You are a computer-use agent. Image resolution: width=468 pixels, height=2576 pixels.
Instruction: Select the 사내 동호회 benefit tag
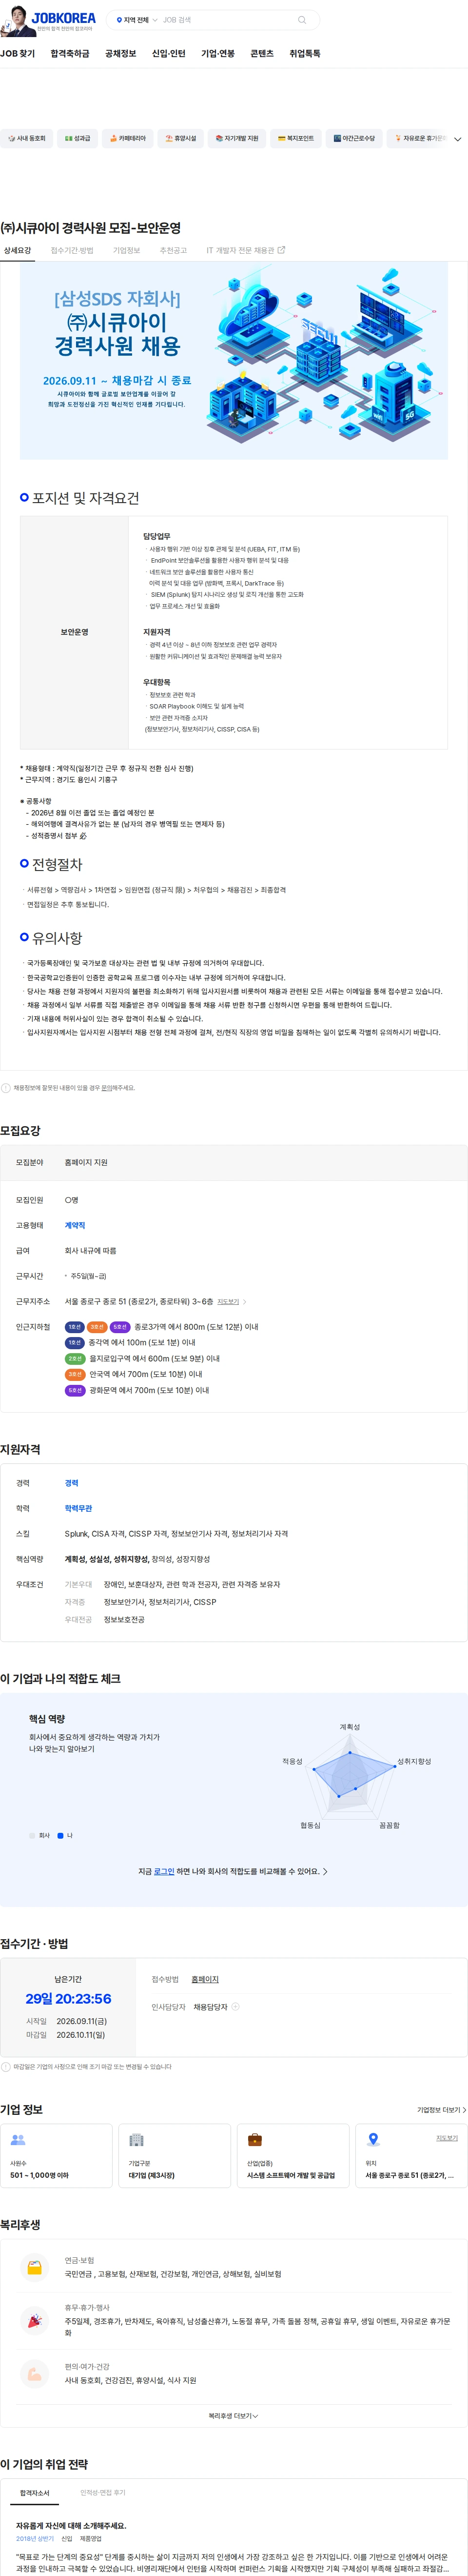(26, 139)
